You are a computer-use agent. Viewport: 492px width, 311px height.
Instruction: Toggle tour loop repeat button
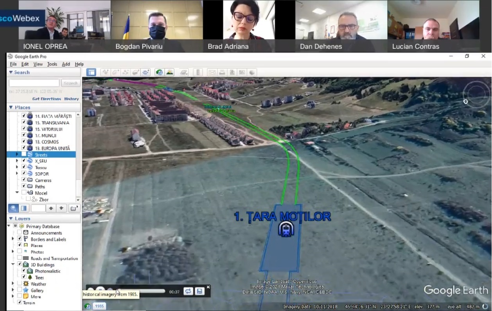pos(189,291)
